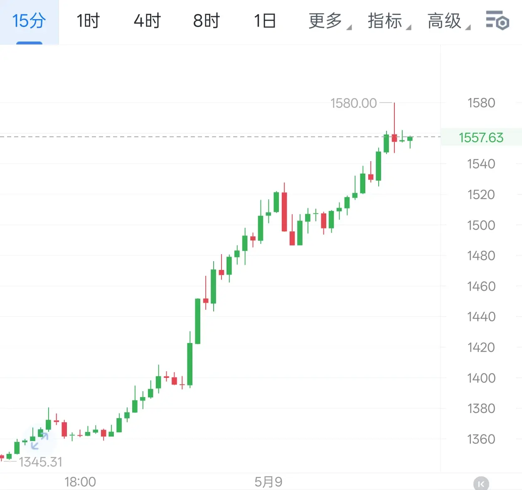The width and height of the screenshot is (522, 490).
Task: Open the 更多 timeframe dropdown
Action: (x=330, y=21)
